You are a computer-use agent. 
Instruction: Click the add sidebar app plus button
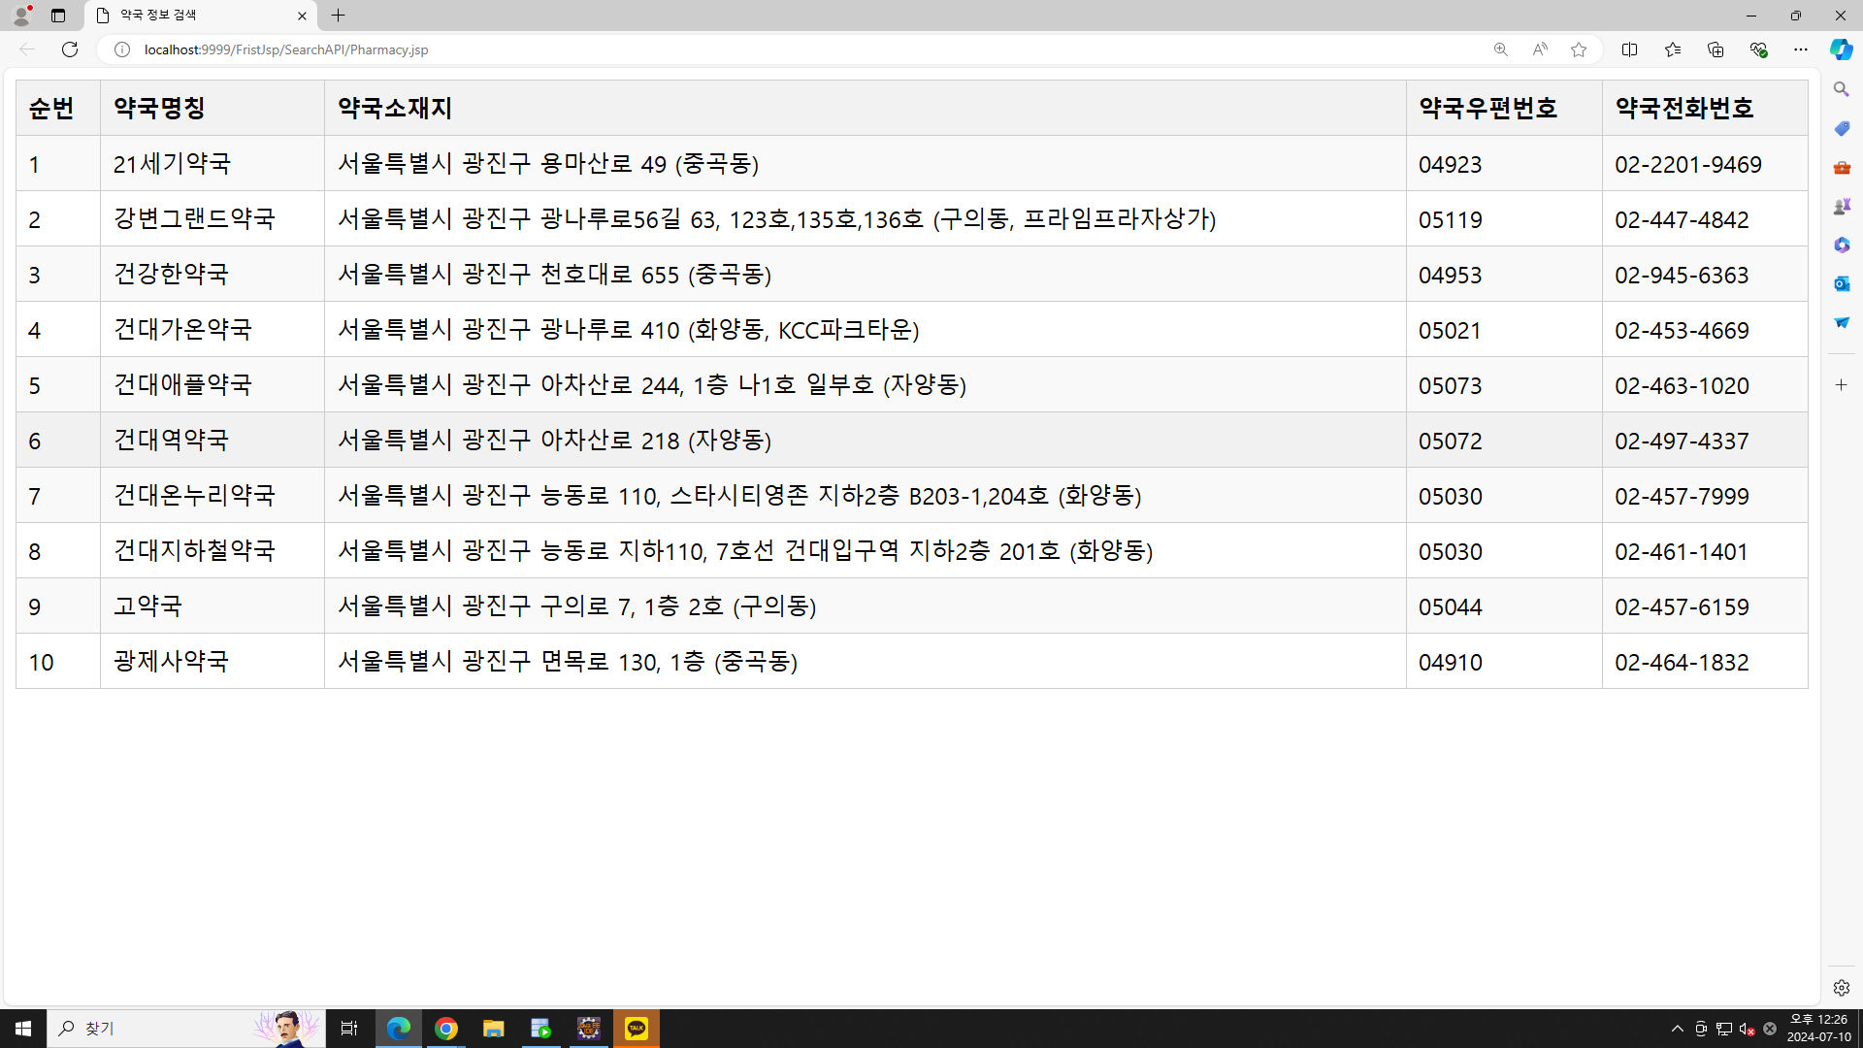[1841, 385]
